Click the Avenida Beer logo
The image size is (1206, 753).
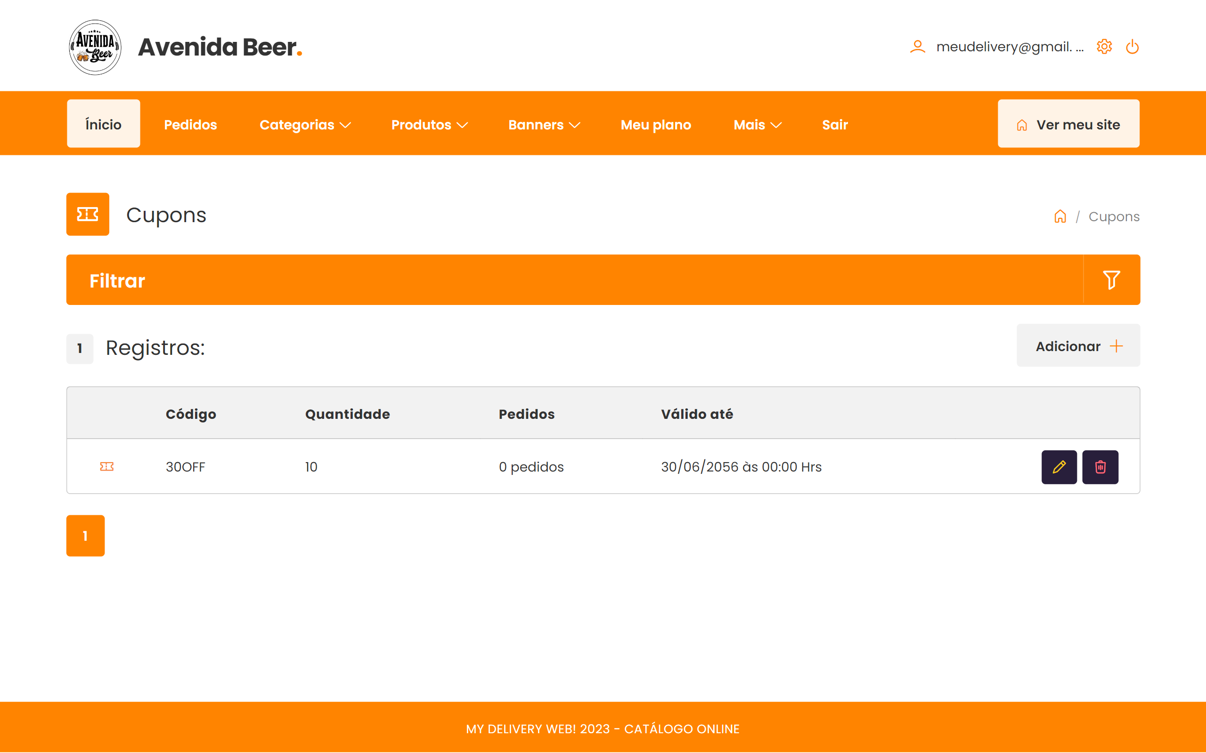pyautogui.click(x=95, y=48)
